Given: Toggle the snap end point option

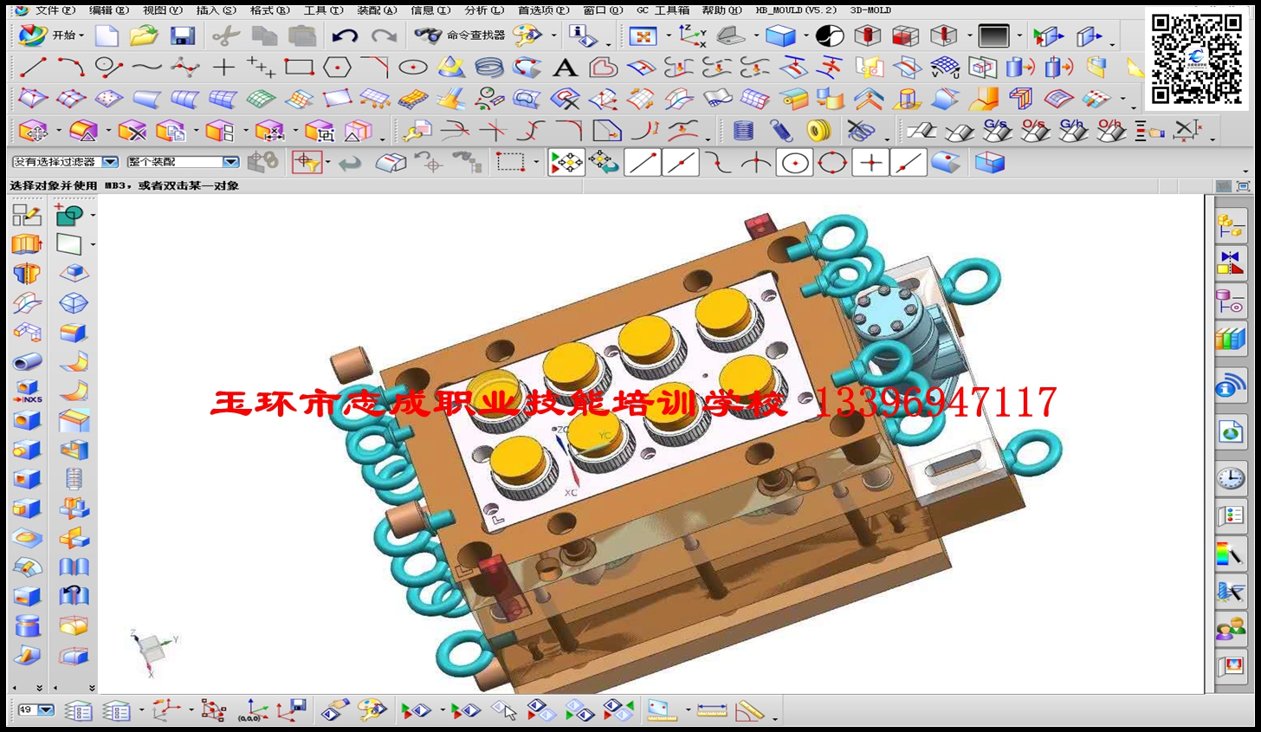Looking at the screenshot, I should [643, 162].
